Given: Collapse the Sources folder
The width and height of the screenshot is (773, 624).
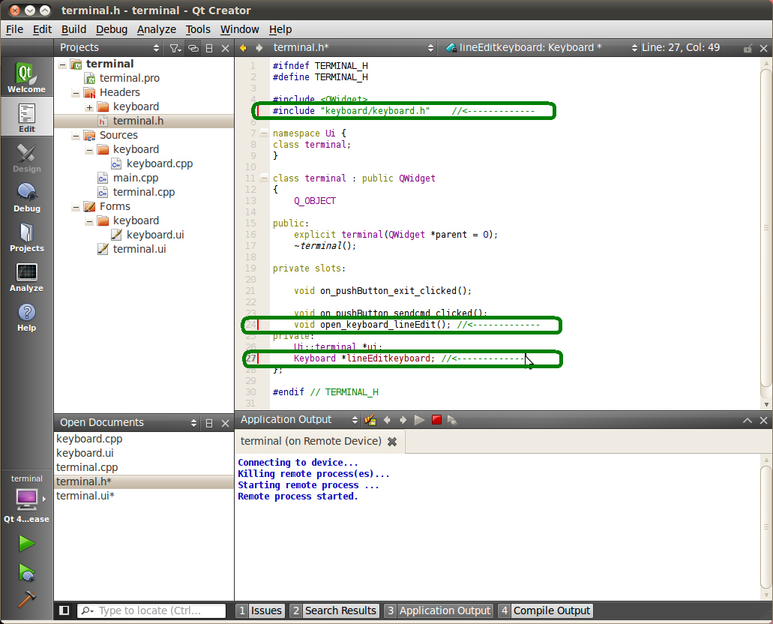Looking at the screenshot, I should click(x=76, y=136).
